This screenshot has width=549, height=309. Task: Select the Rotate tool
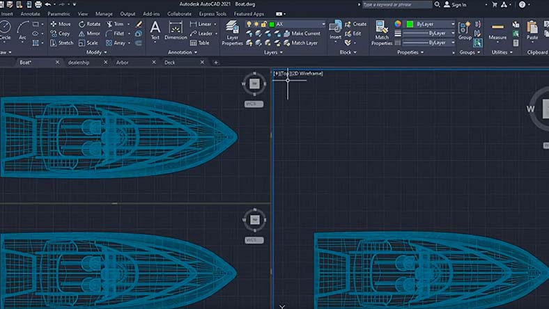[89, 24]
